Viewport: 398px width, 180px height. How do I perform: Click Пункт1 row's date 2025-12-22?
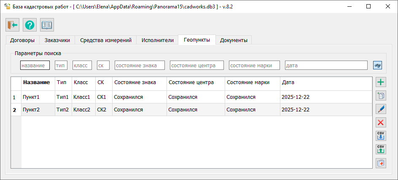(x=326, y=97)
